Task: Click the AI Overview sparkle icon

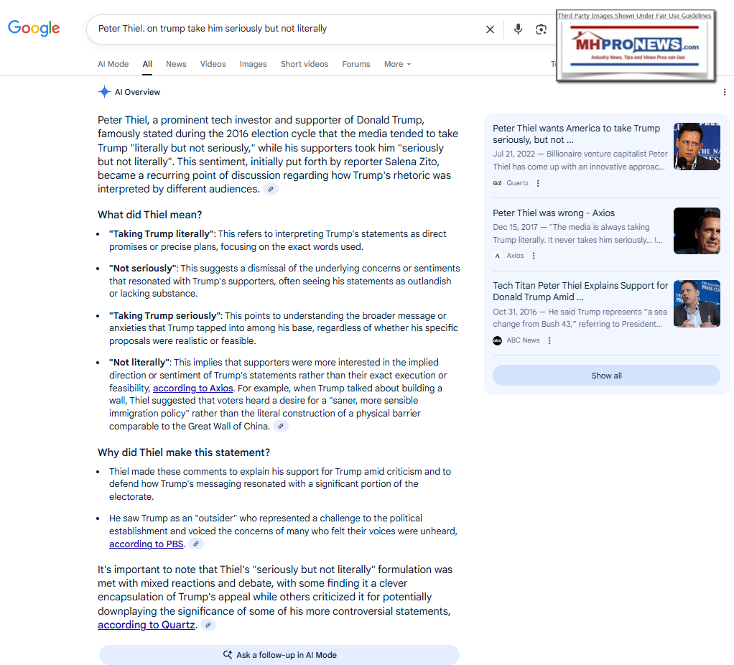Action: click(x=104, y=92)
